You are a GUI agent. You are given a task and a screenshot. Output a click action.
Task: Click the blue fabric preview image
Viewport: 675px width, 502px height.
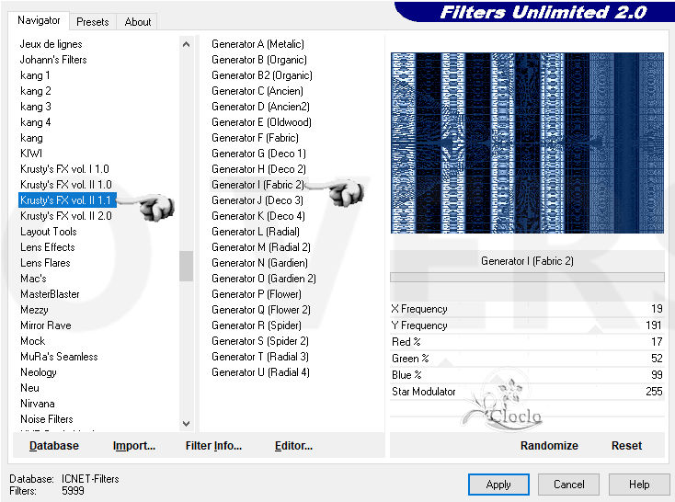pos(527,143)
